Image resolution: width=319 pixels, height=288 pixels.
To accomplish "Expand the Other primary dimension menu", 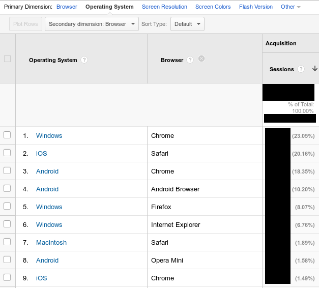I will [291, 7].
